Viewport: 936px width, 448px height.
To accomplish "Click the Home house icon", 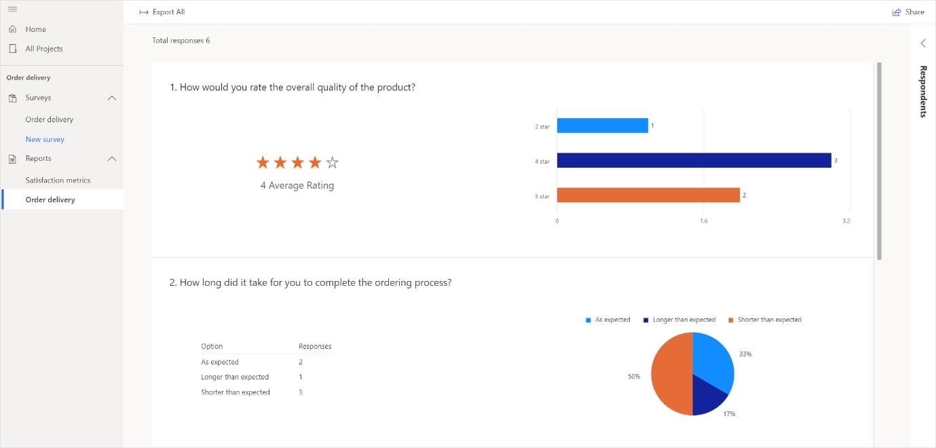I will pyautogui.click(x=12, y=29).
